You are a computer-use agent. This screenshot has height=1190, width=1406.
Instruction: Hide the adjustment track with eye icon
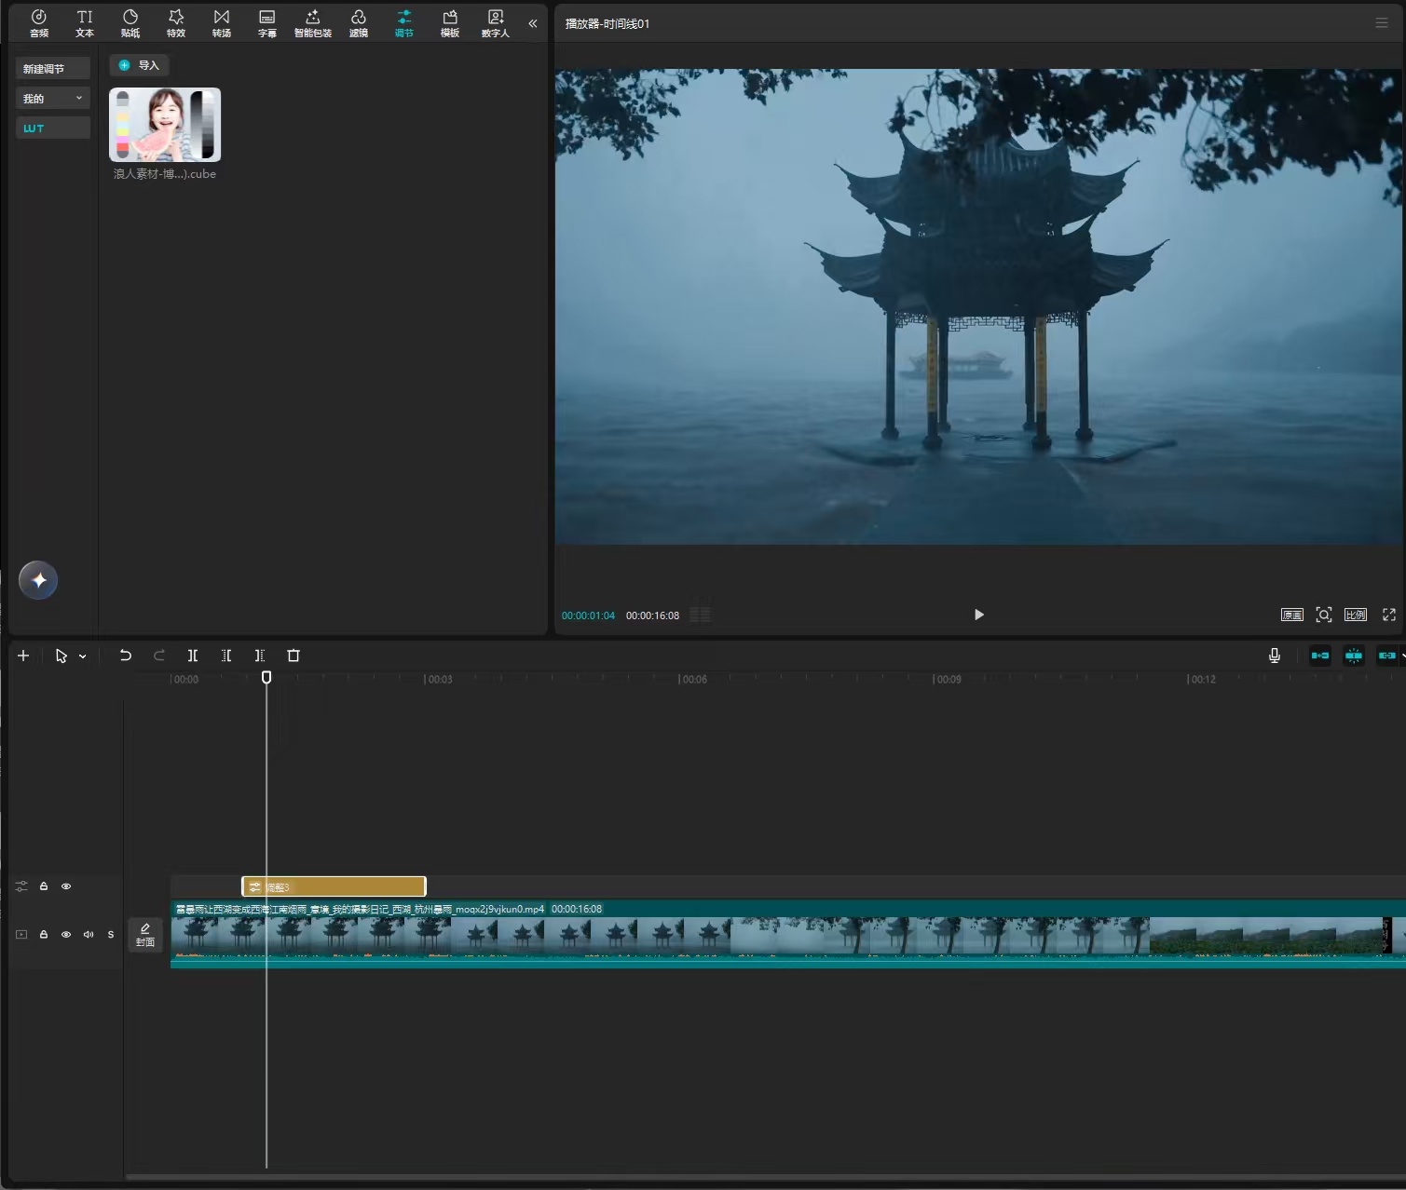(66, 886)
